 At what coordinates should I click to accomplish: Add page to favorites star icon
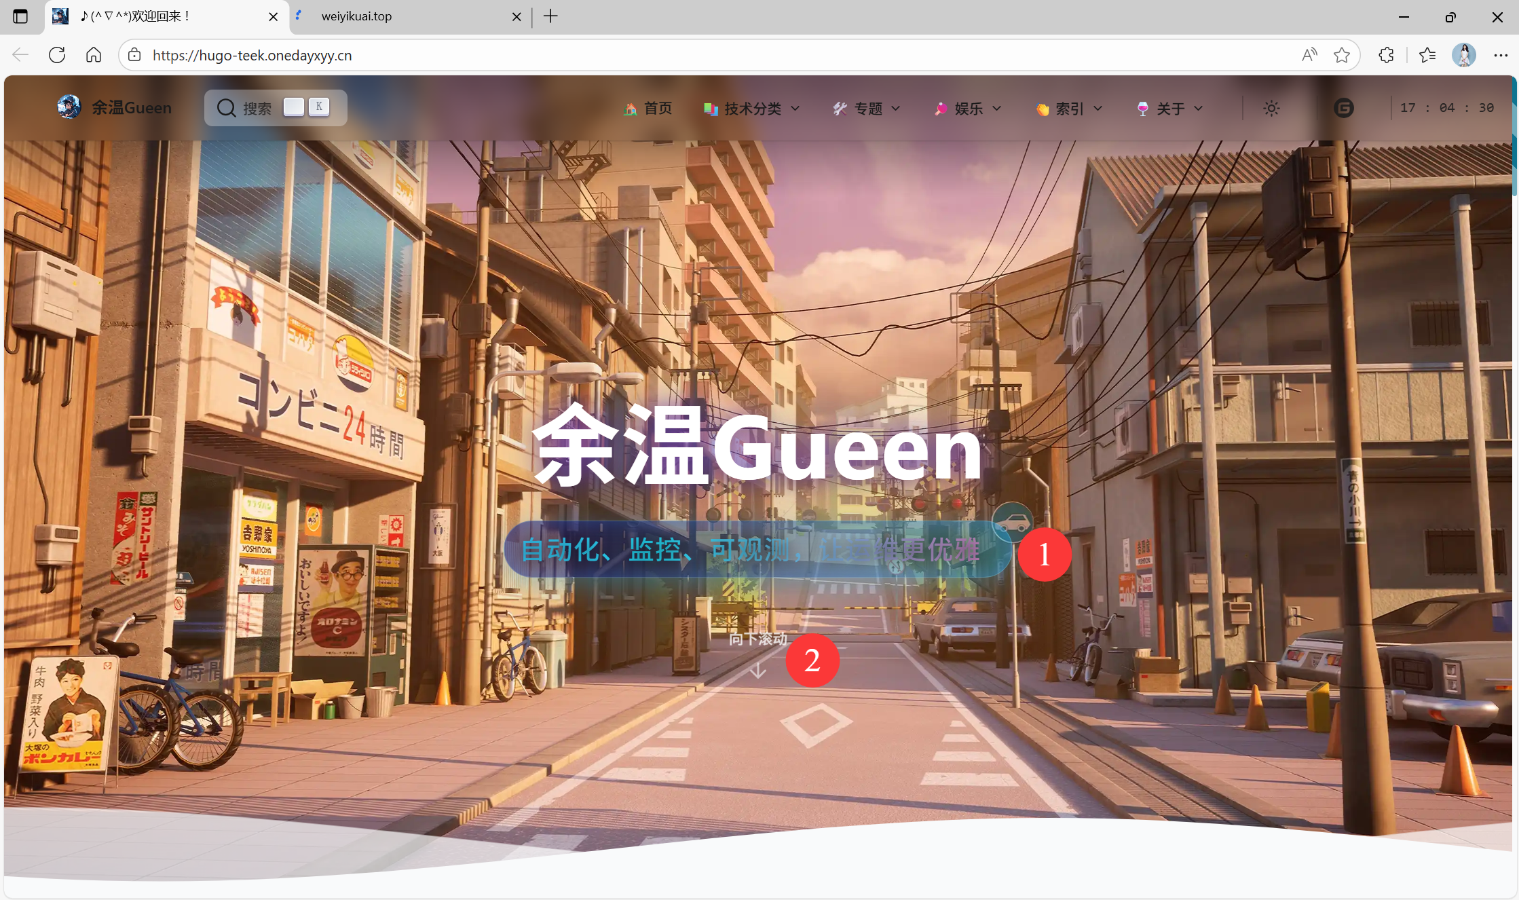(1341, 55)
